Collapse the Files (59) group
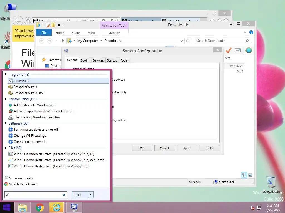The height and width of the screenshot is (213, 285). pyautogui.click(x=6, y=148)
